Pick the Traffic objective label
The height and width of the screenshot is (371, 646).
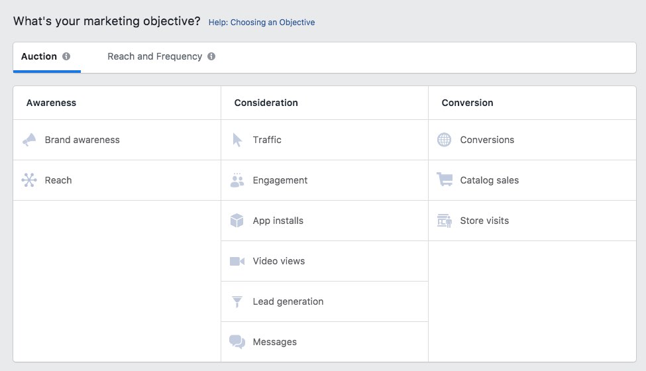[x=267, y=140]
